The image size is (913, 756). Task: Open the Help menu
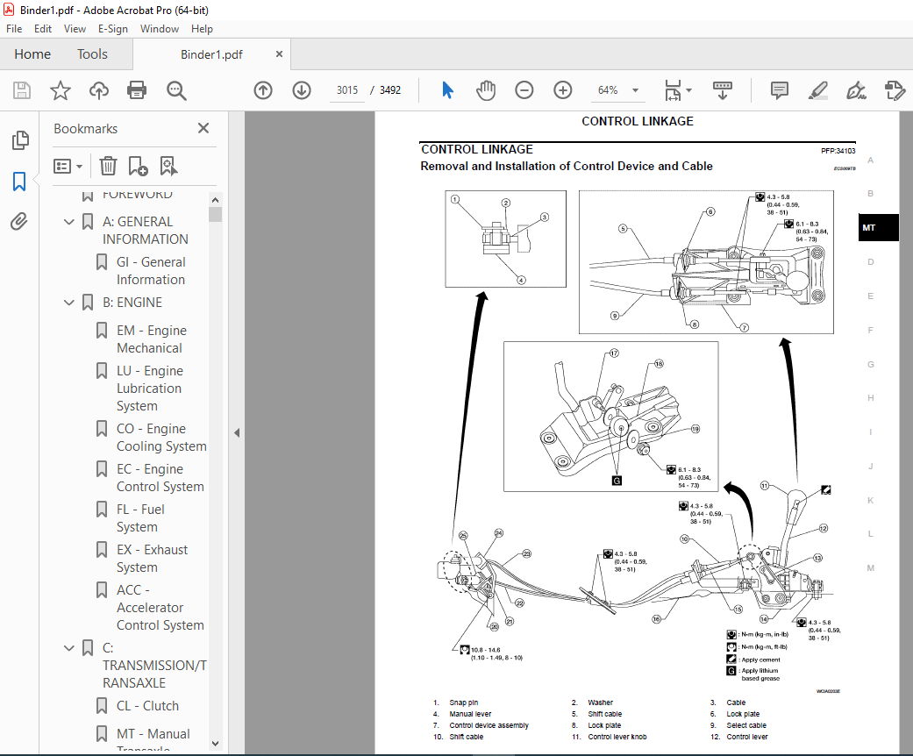coord(202,29)
